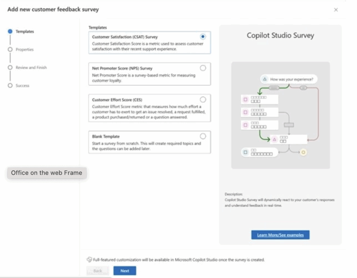Screen dimensions: 357x278
Task: Click the 'Office on the web Frame' tooltip label
Action: tap(47, 173)
